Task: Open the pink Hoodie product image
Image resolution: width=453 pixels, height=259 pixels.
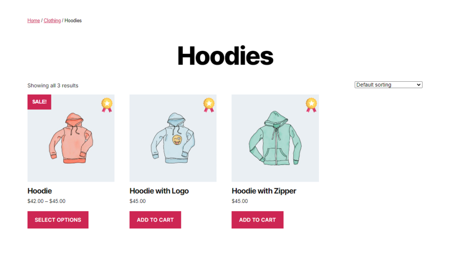Action: [71, 138]
